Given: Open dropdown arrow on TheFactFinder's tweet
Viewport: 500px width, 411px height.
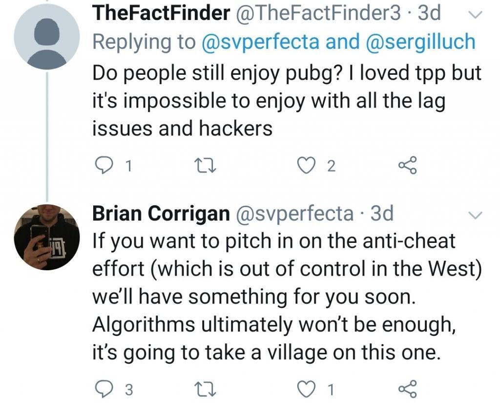Looking at the screenshot, I should tap(474, 15).
